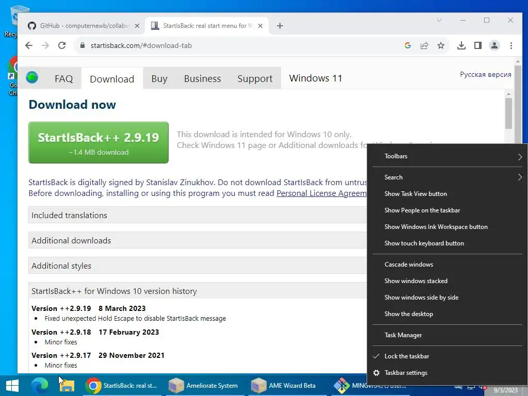Select Show windows stacked
This screenshot has width=528, height=396.
(447, 281)
